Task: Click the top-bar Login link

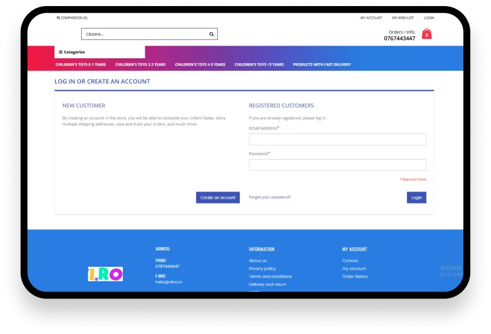Action: point(429,18)
